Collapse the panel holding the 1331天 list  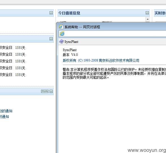pyautogui.click(x=51, y=39)
